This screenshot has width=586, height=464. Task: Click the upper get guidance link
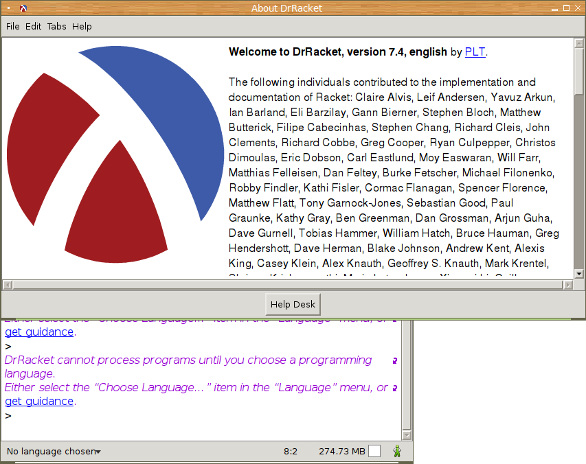tap(39, 332)
